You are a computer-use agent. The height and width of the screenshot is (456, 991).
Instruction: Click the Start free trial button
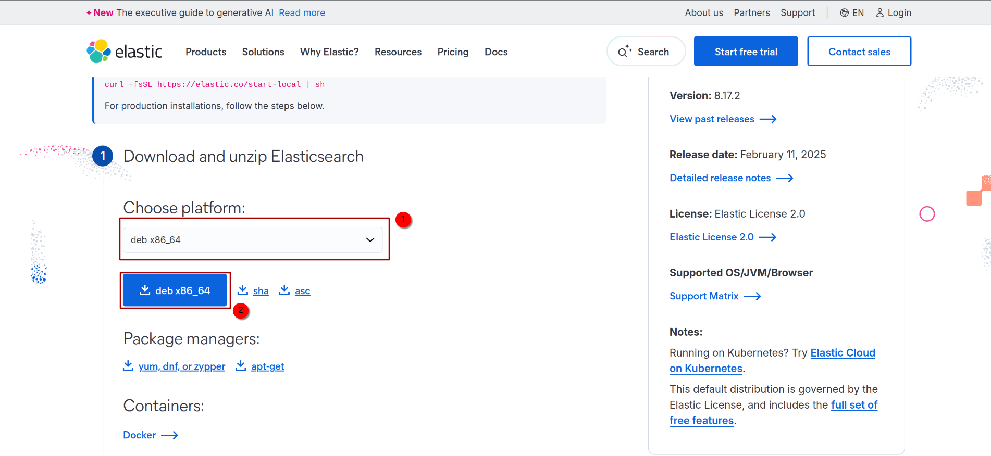(746, 51)
